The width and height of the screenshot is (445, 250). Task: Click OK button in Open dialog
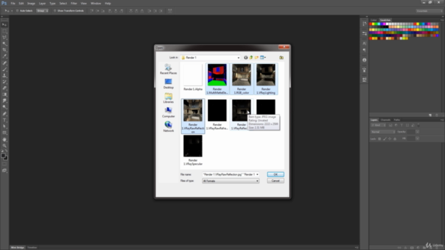pos(275,174)
